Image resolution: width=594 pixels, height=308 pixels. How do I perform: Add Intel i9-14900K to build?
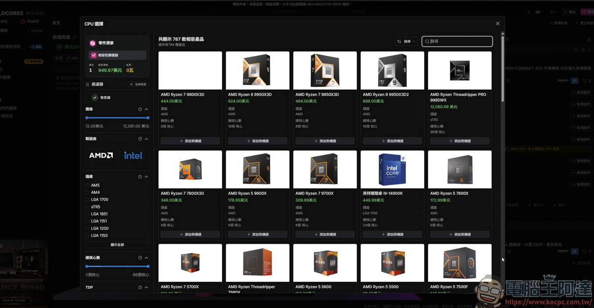pos(392,235)
